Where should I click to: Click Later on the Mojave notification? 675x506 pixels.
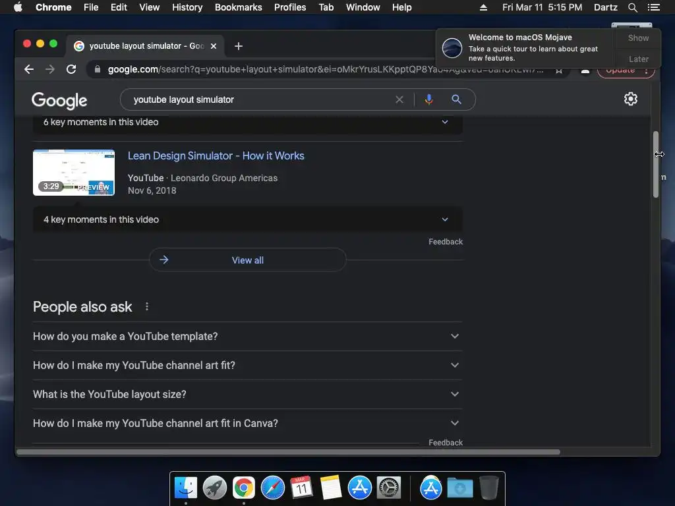pyautogui.click(x=638, y=59)
